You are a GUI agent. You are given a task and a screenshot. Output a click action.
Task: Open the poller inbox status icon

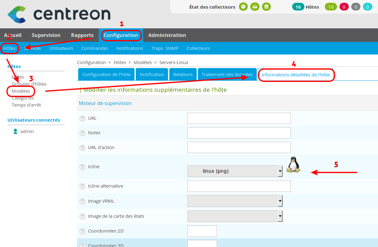coord(255,7)
